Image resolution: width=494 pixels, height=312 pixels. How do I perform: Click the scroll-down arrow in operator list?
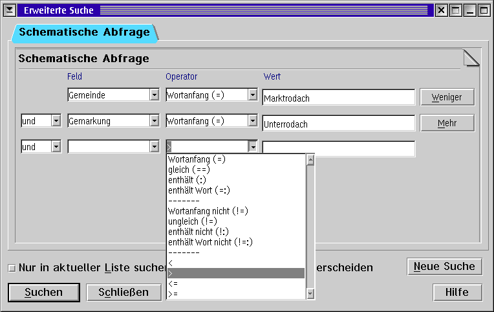[x=310, y=294]
